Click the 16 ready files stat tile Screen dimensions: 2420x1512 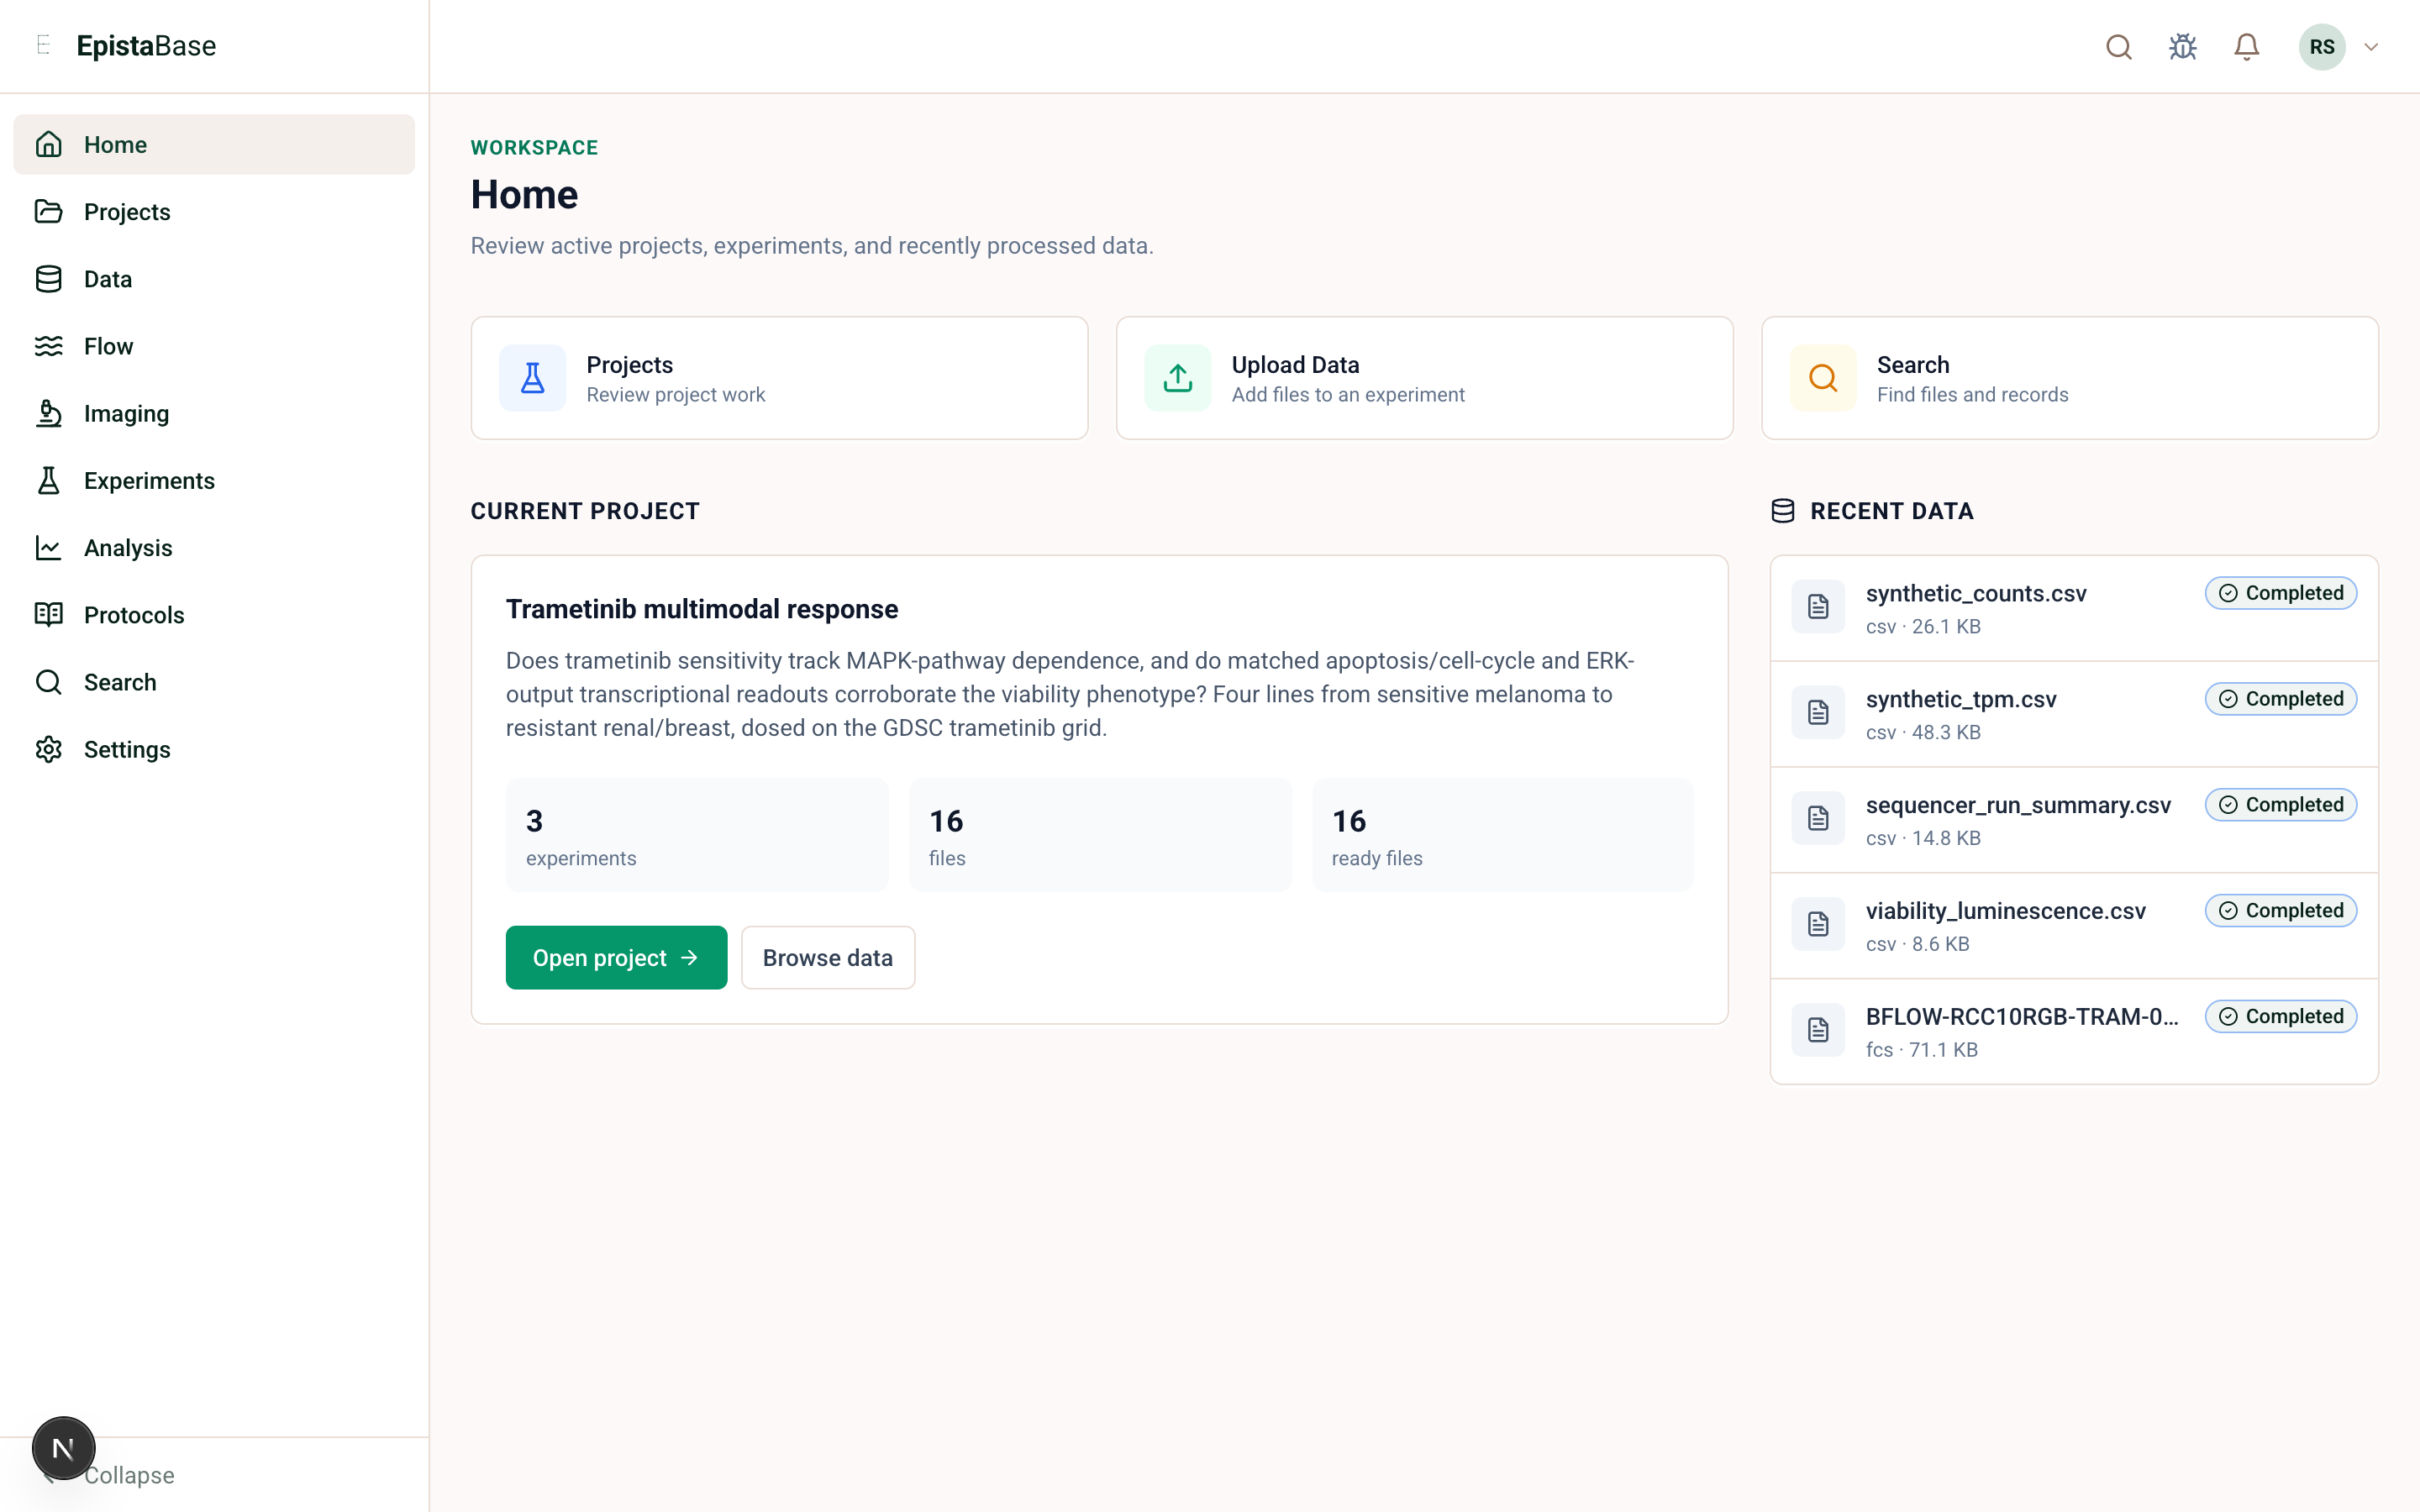coord(1503,835)
